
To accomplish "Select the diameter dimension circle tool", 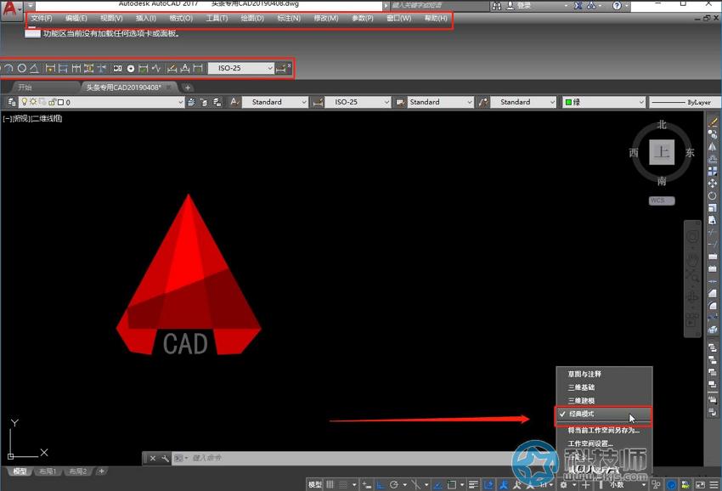I will click(21, 69).
